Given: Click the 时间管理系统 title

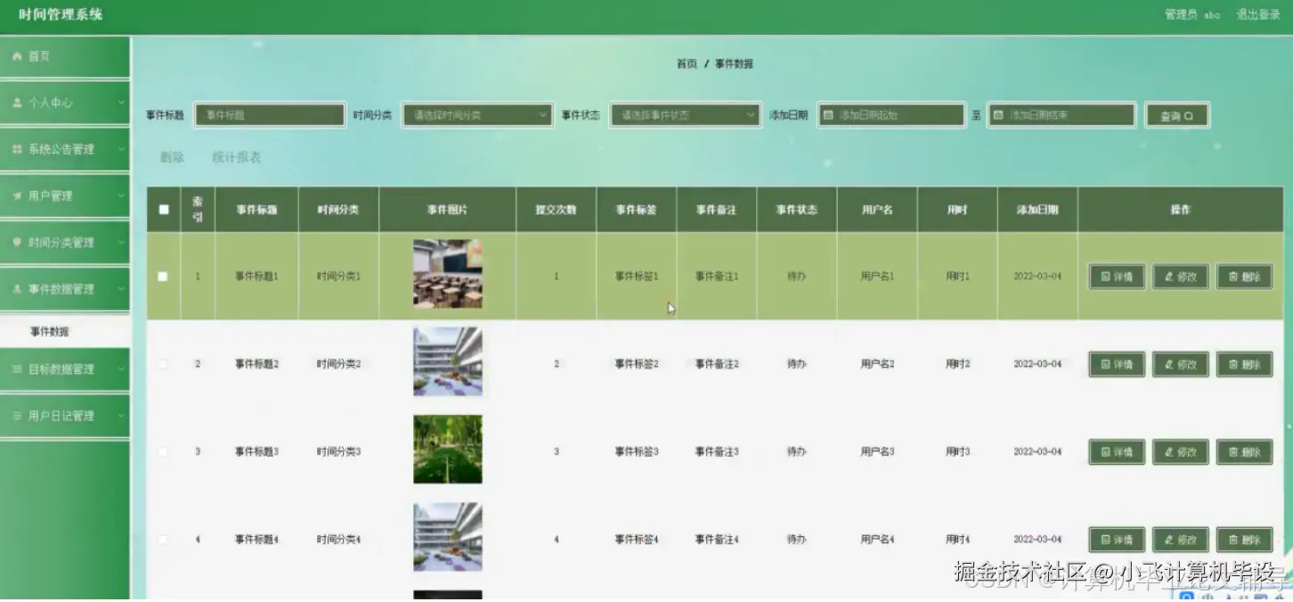Looking at the screenshot, I should click(x=61, y=14).
